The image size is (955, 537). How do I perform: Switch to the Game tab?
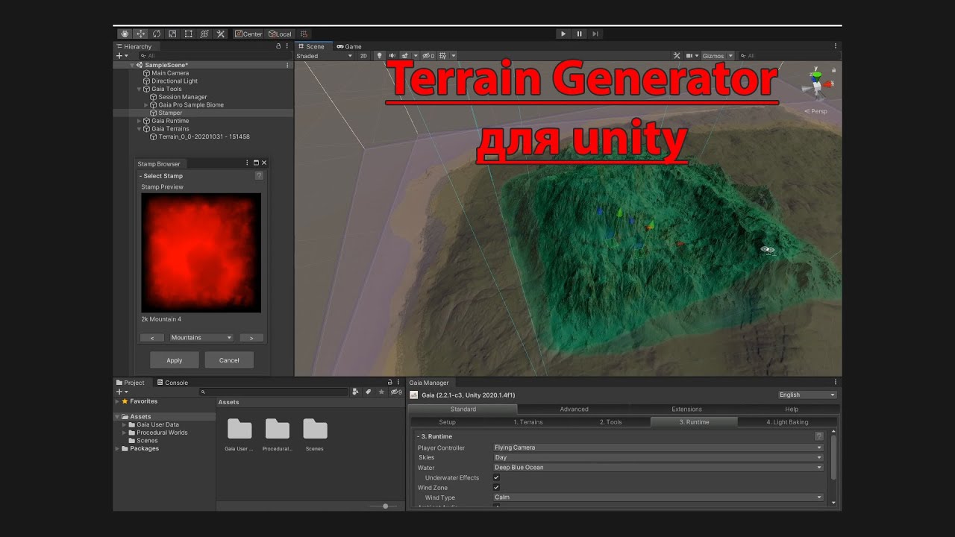tap(349, 46)
